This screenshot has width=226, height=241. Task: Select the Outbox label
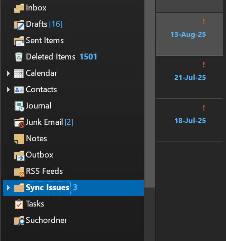tap(39, 155)
